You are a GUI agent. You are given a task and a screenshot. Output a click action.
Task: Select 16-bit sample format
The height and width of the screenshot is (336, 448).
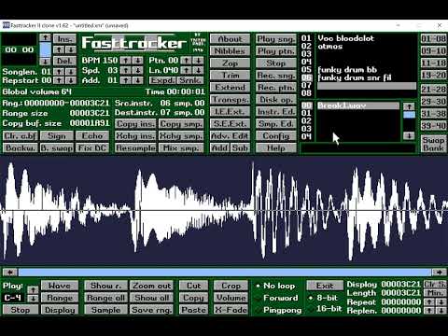[x=325, y=309]
